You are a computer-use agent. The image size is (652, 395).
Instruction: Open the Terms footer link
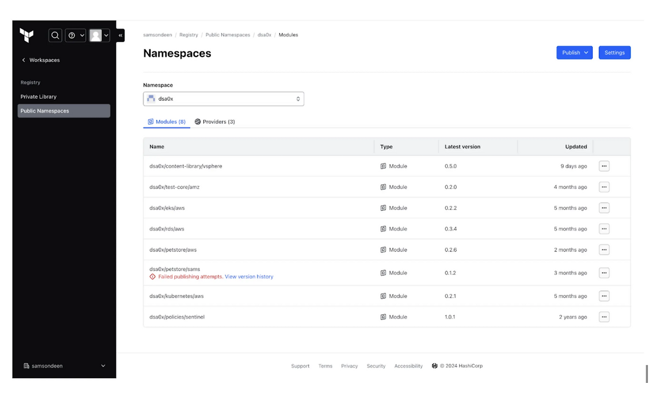(x=325, y=366)
